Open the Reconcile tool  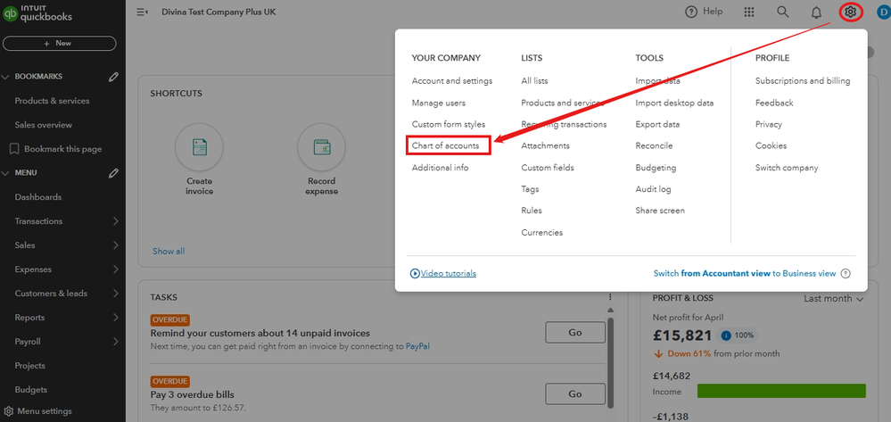click(654, 146)
